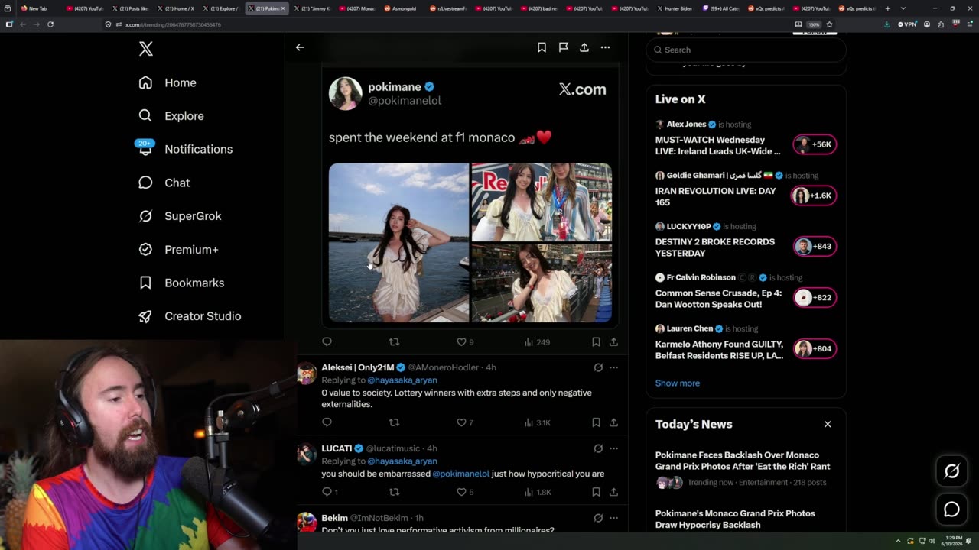
Task: Click the Grok icon on Bekim's reply
Action: point(598,518)
